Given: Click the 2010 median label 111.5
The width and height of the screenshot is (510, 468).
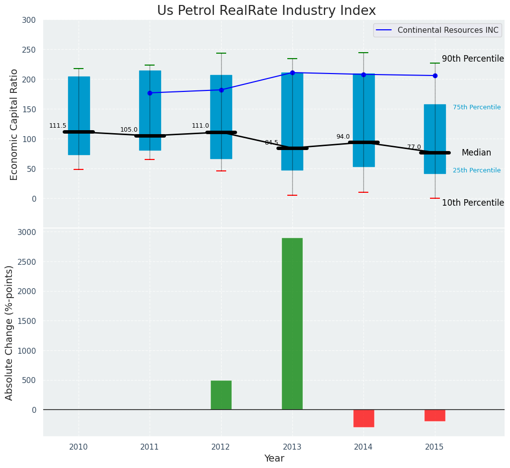Looking at the screenshot, I should click(58, 126).
